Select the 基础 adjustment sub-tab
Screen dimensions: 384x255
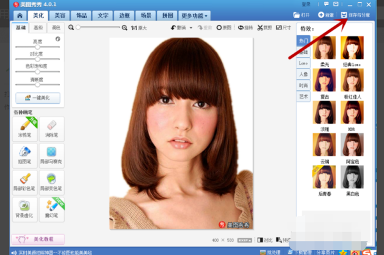[20, 28]
